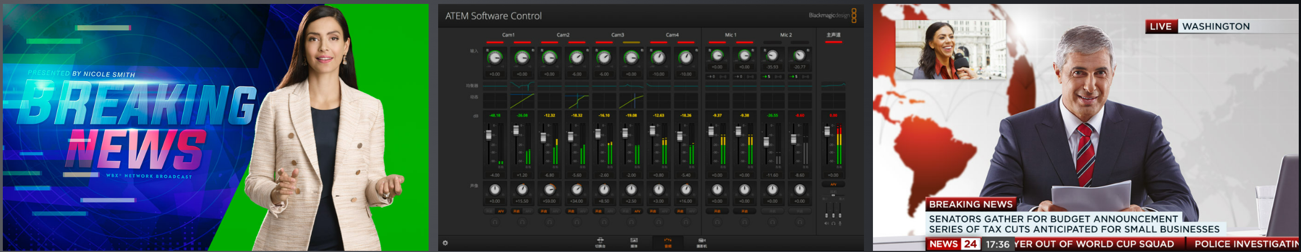Click the headphone solo icon under the +1.20 strip

[x=522, y=222]
